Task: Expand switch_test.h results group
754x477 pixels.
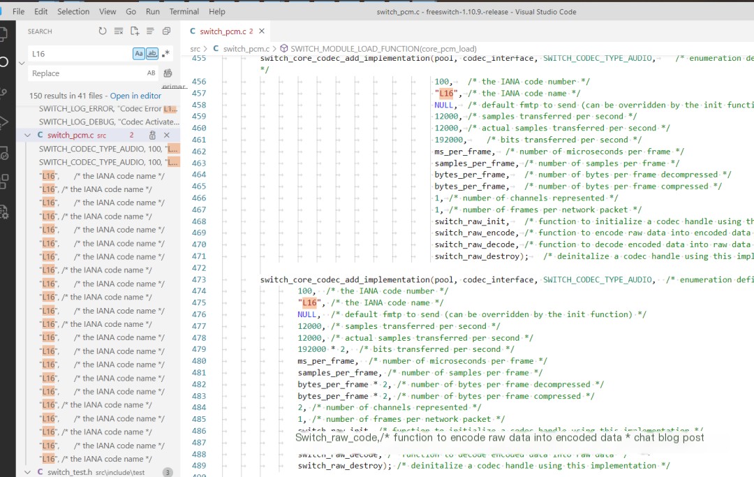Action: coord(27,472)
